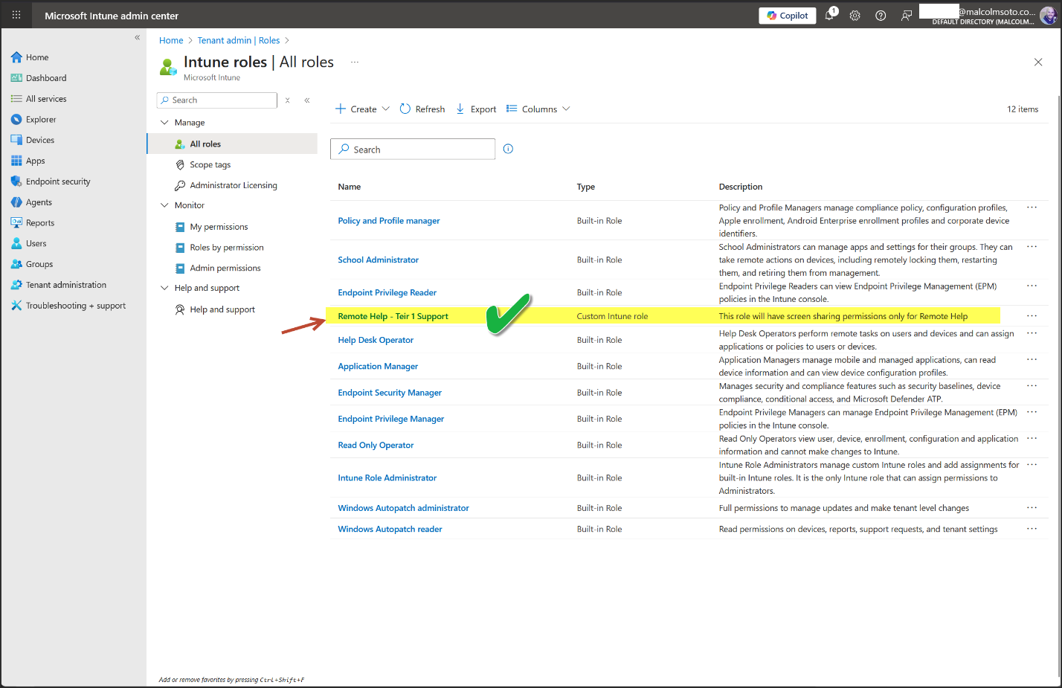This screenshot has height=688, width=1062.
Task: Open Roles by permission page
Action: coord(226,248)
